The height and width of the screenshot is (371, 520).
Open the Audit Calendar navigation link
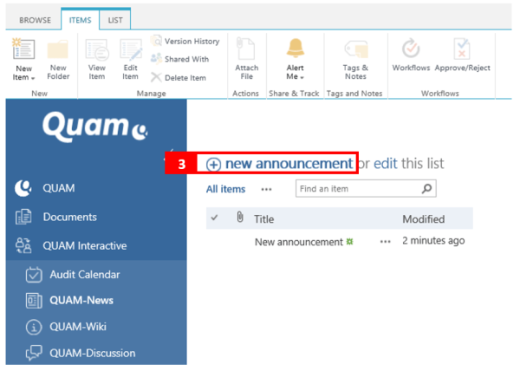point(84,274)
